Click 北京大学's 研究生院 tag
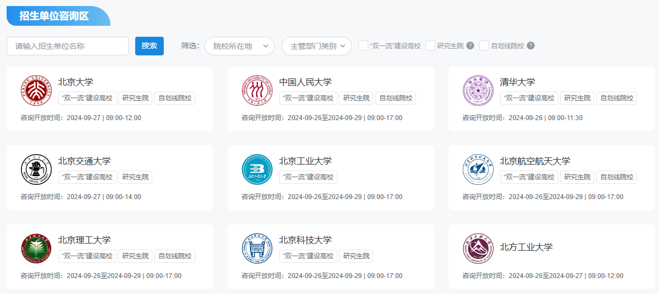The width and height of the screenshot is (659, 294). (135, 98)
